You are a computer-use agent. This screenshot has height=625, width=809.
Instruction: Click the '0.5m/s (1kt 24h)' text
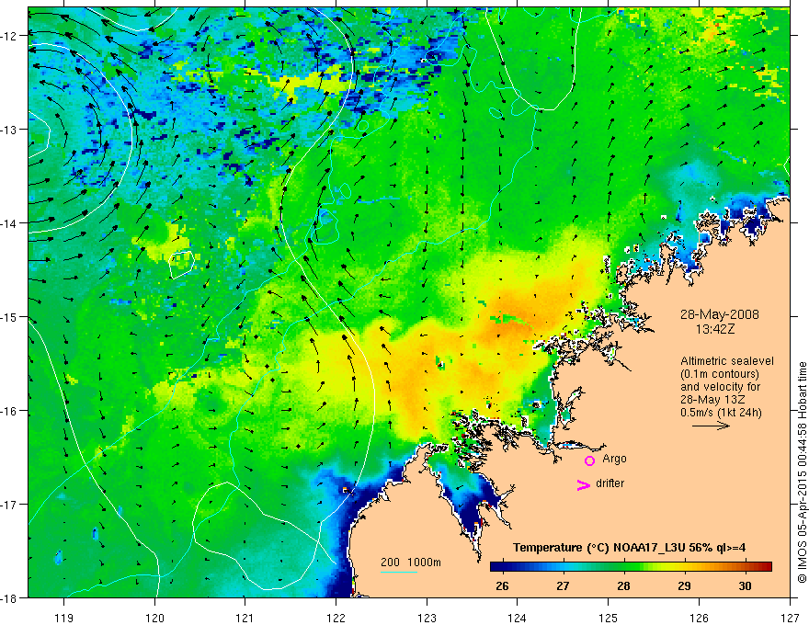click(721, 413)
